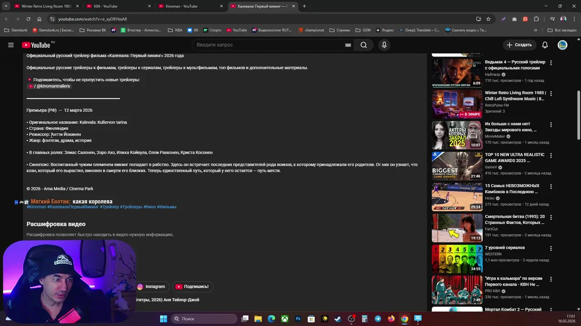Open Telegram from taskbar
Screen dimensions: 581x326
click(378, 319)
